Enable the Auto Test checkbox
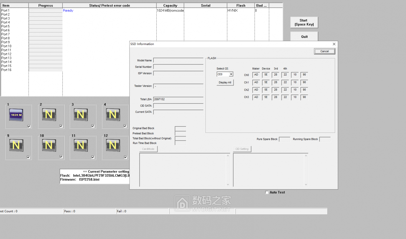 click(x=267, y=193)
